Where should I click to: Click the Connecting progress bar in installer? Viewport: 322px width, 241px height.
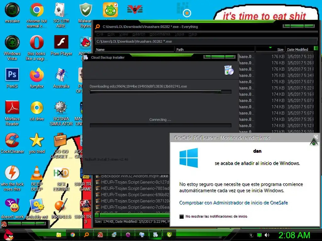[161, 125]
